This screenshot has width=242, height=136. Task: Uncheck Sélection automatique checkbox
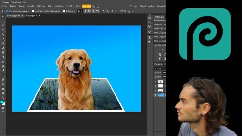7,11
